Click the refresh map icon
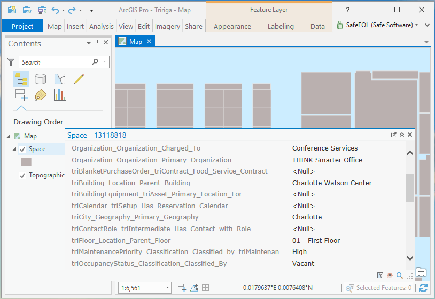 pos(423,288)
